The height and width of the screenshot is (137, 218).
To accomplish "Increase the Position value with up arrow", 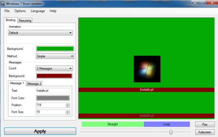I will click(x=67, y=104).
